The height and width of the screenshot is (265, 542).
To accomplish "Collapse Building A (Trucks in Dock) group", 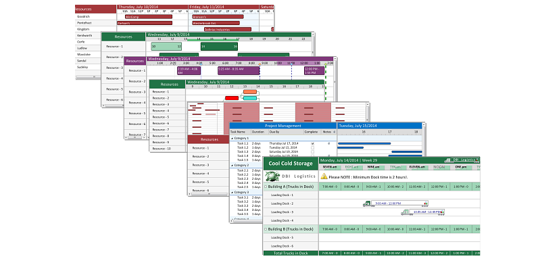I will [266, 187].
